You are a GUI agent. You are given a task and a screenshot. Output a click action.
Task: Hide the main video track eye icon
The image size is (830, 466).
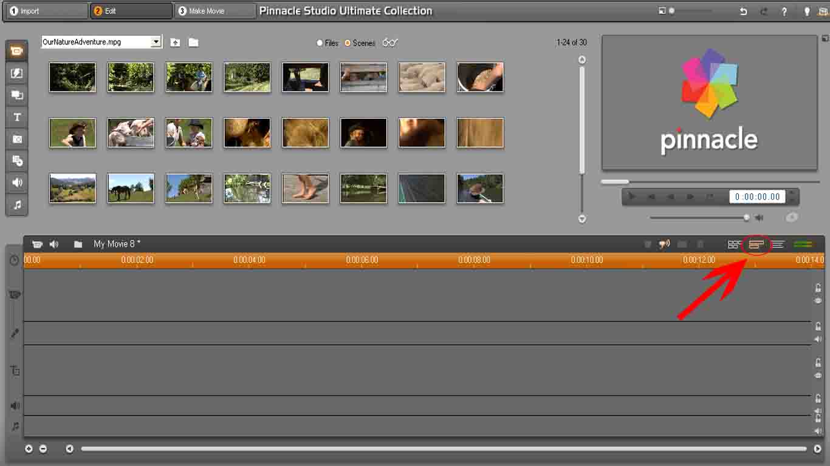tap(818, 301)
